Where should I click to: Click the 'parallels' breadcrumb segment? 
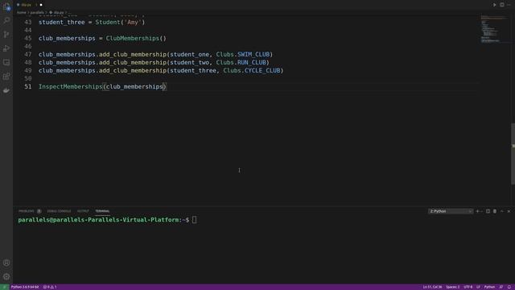click(37, 13)
